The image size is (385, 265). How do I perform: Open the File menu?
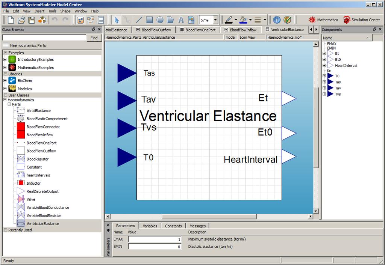6,11
